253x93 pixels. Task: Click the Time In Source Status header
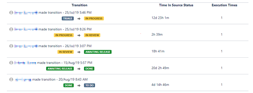(x=176, y=5)
